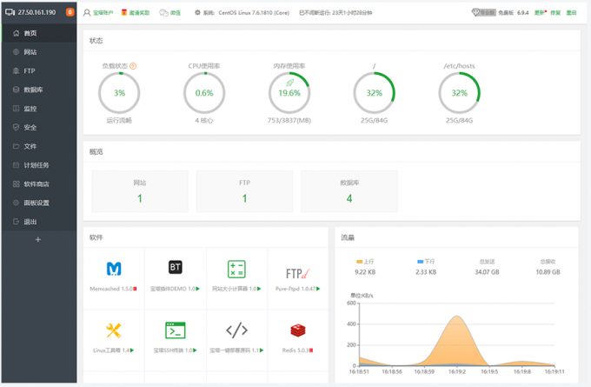Open the Redis software icon

(x=298, y=330)
